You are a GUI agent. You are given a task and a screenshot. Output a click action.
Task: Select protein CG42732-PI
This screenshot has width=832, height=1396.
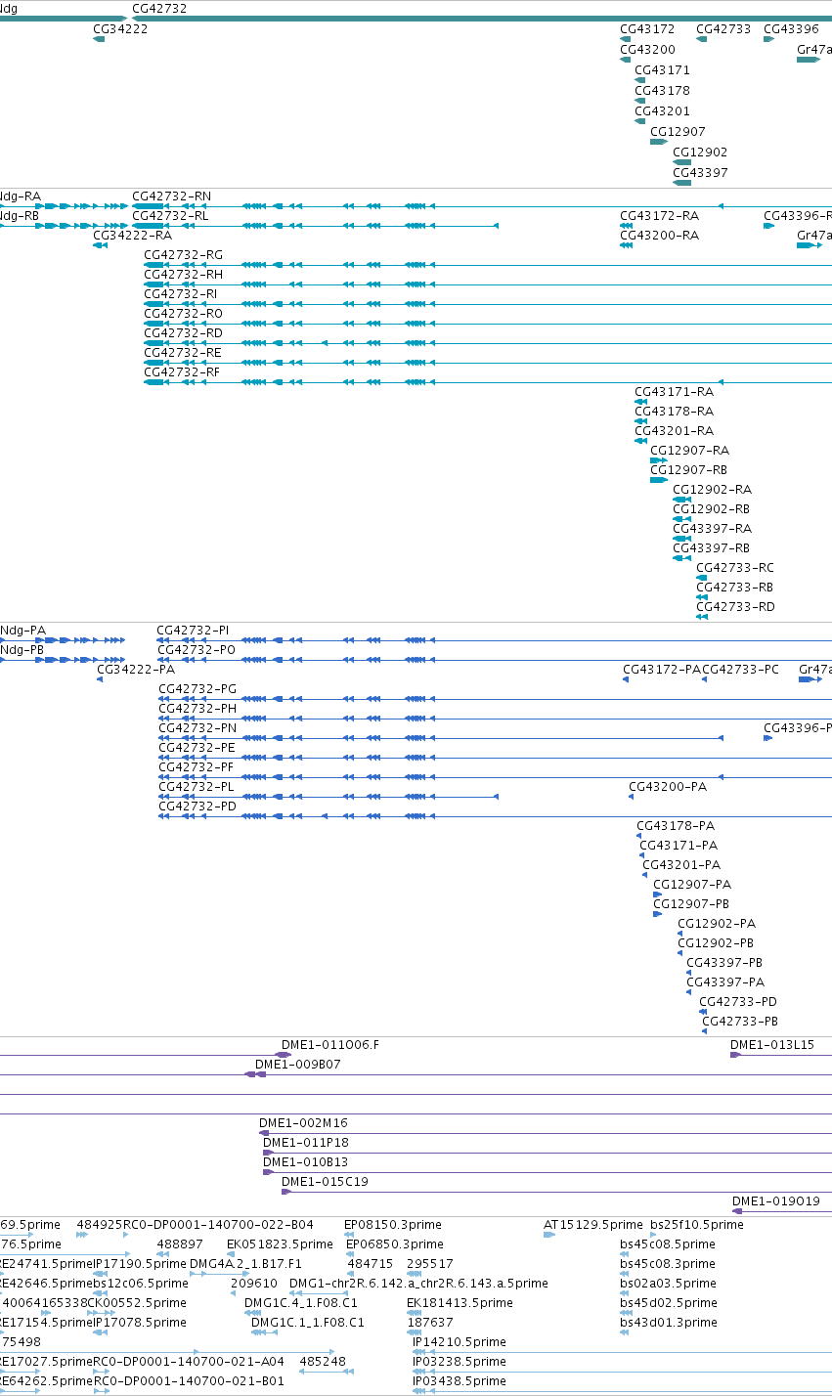(194, 631)
